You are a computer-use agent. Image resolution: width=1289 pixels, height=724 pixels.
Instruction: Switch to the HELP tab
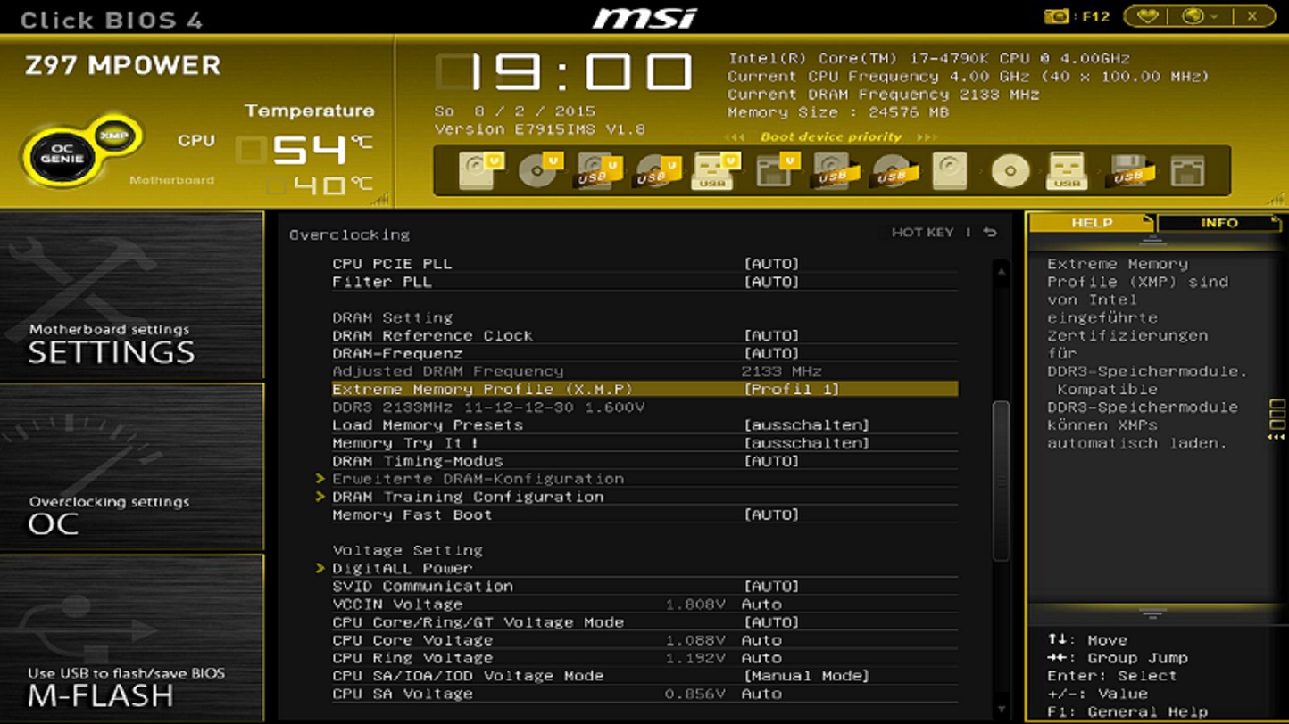(1091, 223)
